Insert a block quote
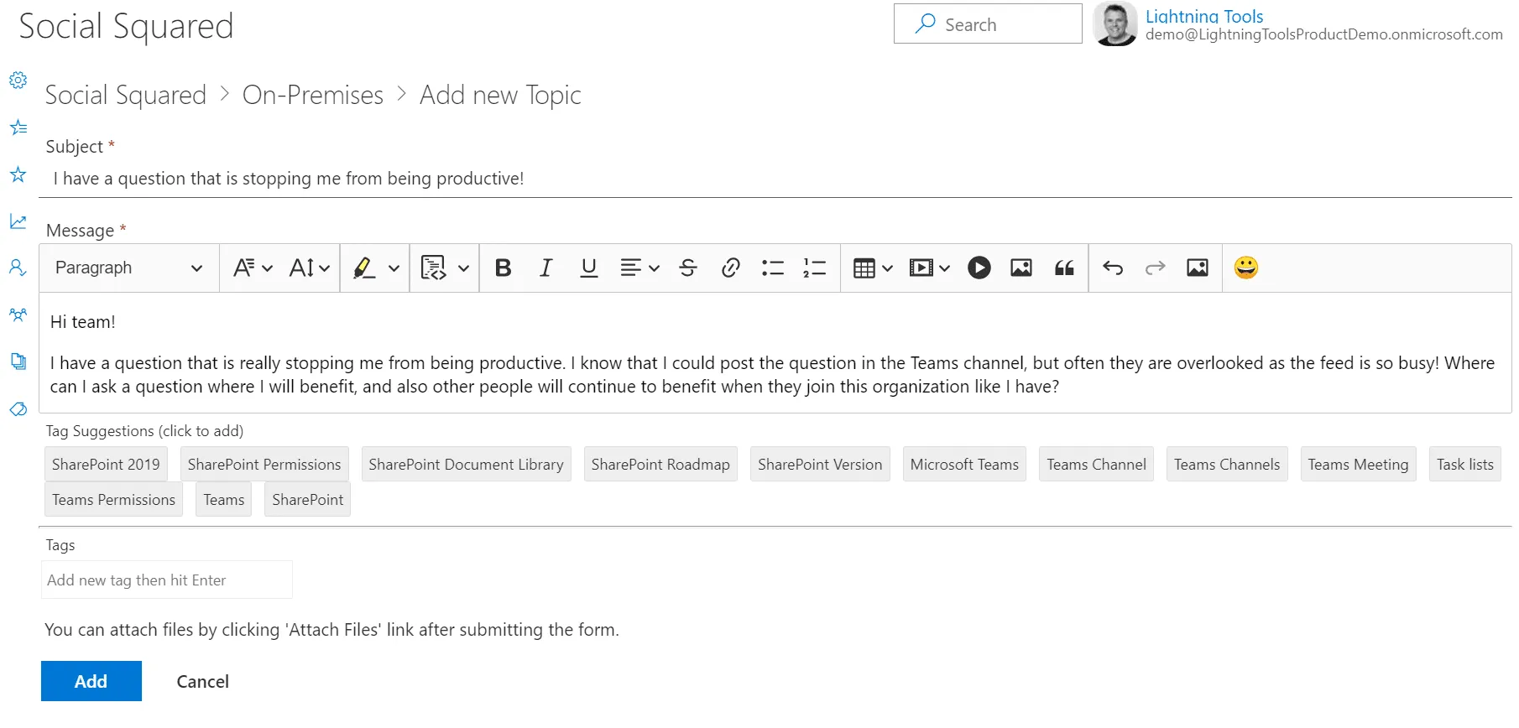1519x728 pixels. (x=1064, y=268)
